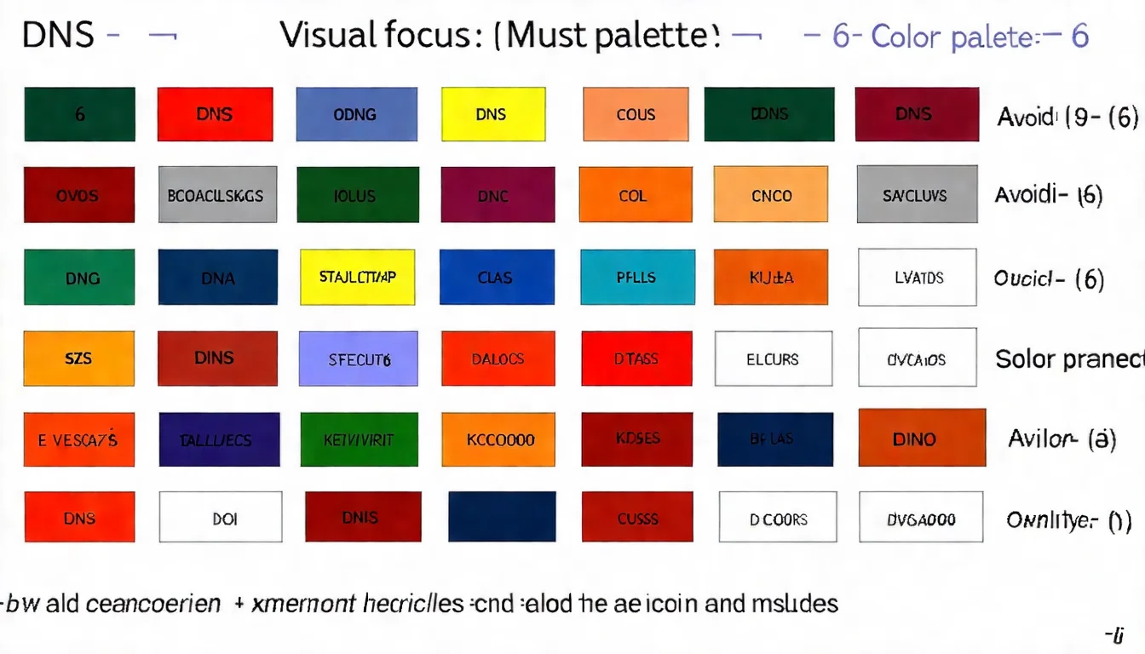Viewport: 1145px width, 654px height.
Task: Pick the gray SAVCLUVS swatch
Action: click(914, 195)
